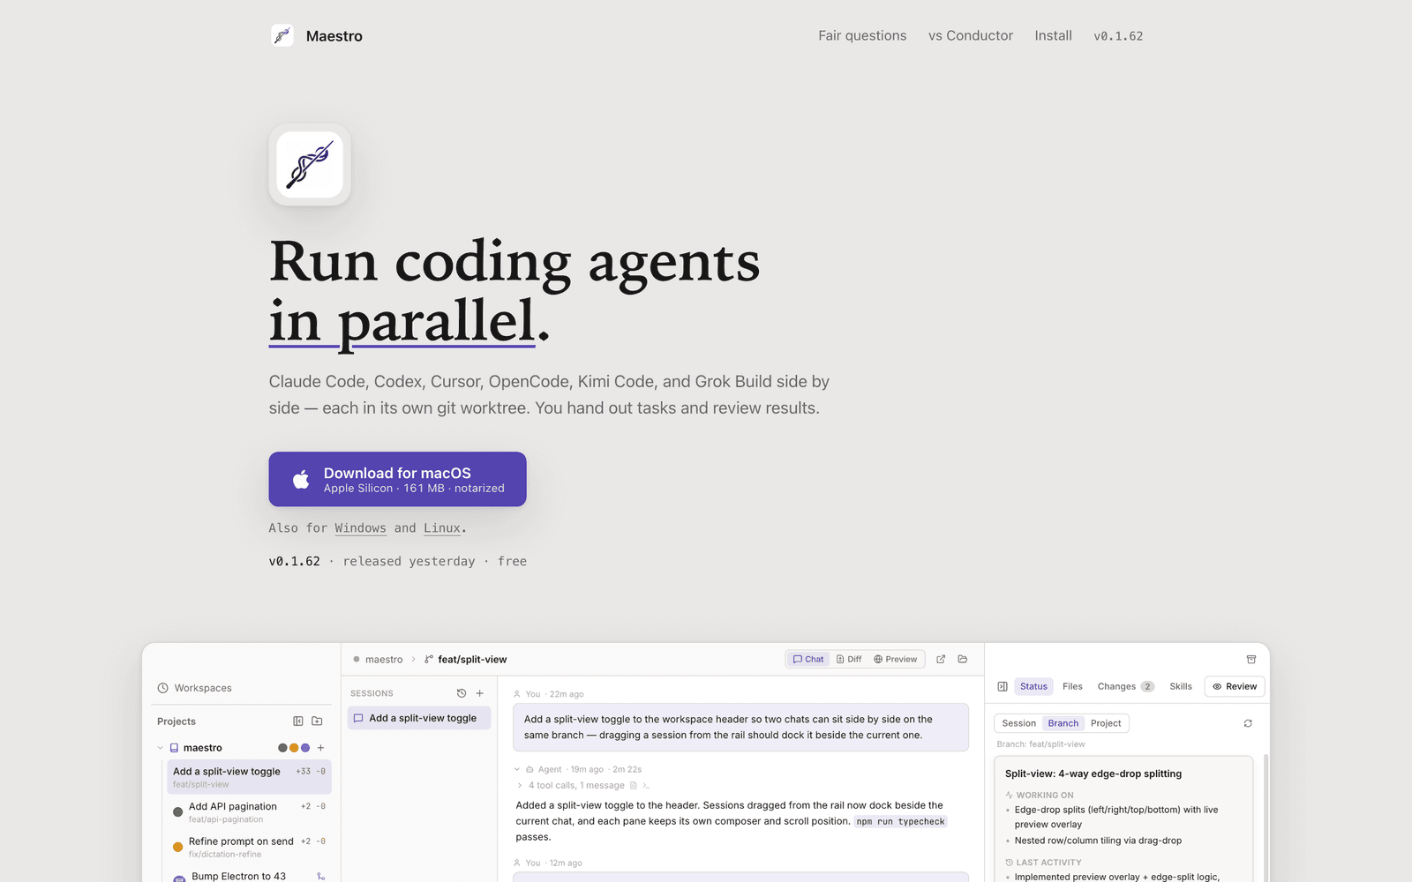1412x882 pixels.
Task: Open the Status tab
Action: 1033,686
